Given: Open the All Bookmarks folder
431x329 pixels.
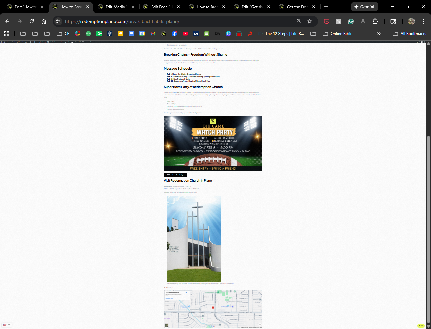Looking at the screenshot, I should click(x=409, y=34).
